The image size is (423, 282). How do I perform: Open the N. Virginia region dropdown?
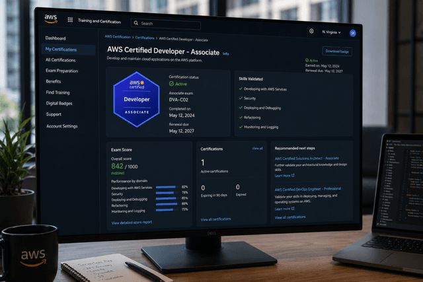point(331,32)
